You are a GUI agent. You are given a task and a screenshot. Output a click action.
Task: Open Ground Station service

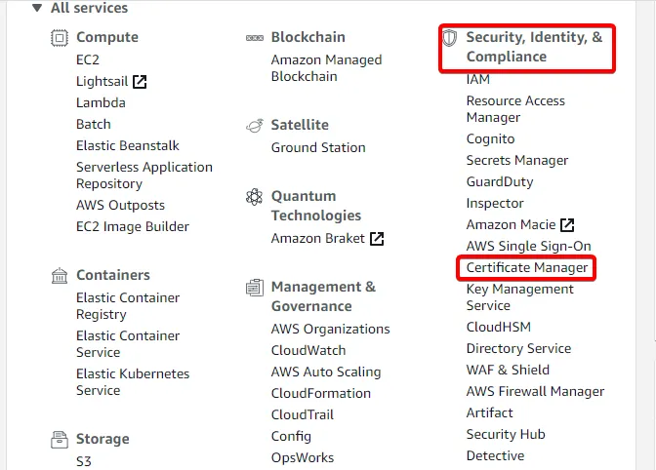point(318,147)
